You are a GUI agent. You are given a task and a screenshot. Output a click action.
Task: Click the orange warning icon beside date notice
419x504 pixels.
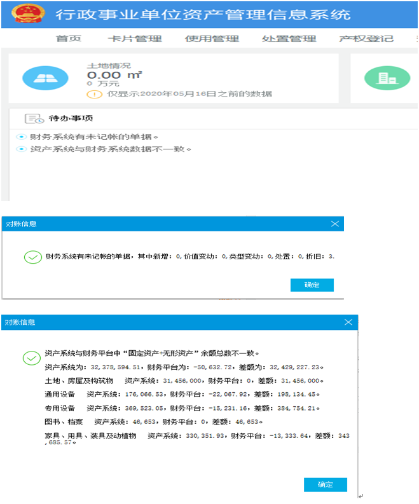click(x=95, y=94)
